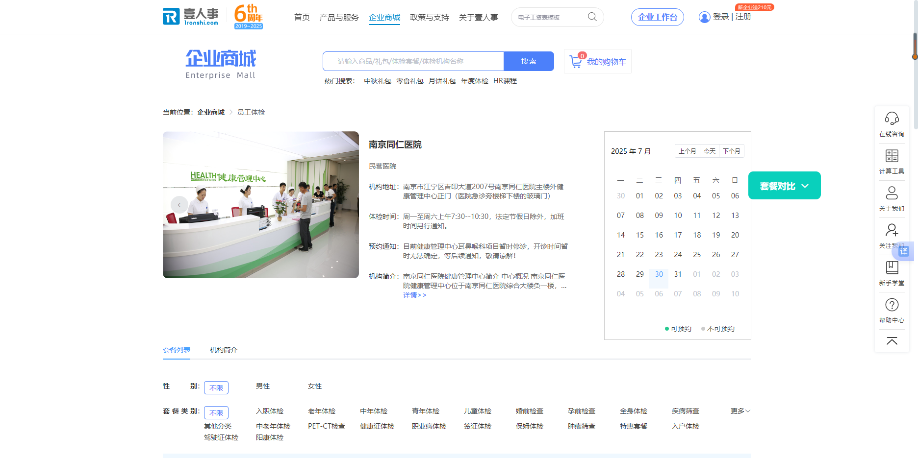Click hot search 中秋礼包
Viewport: 918px width, 458px height.
(378, 81)
